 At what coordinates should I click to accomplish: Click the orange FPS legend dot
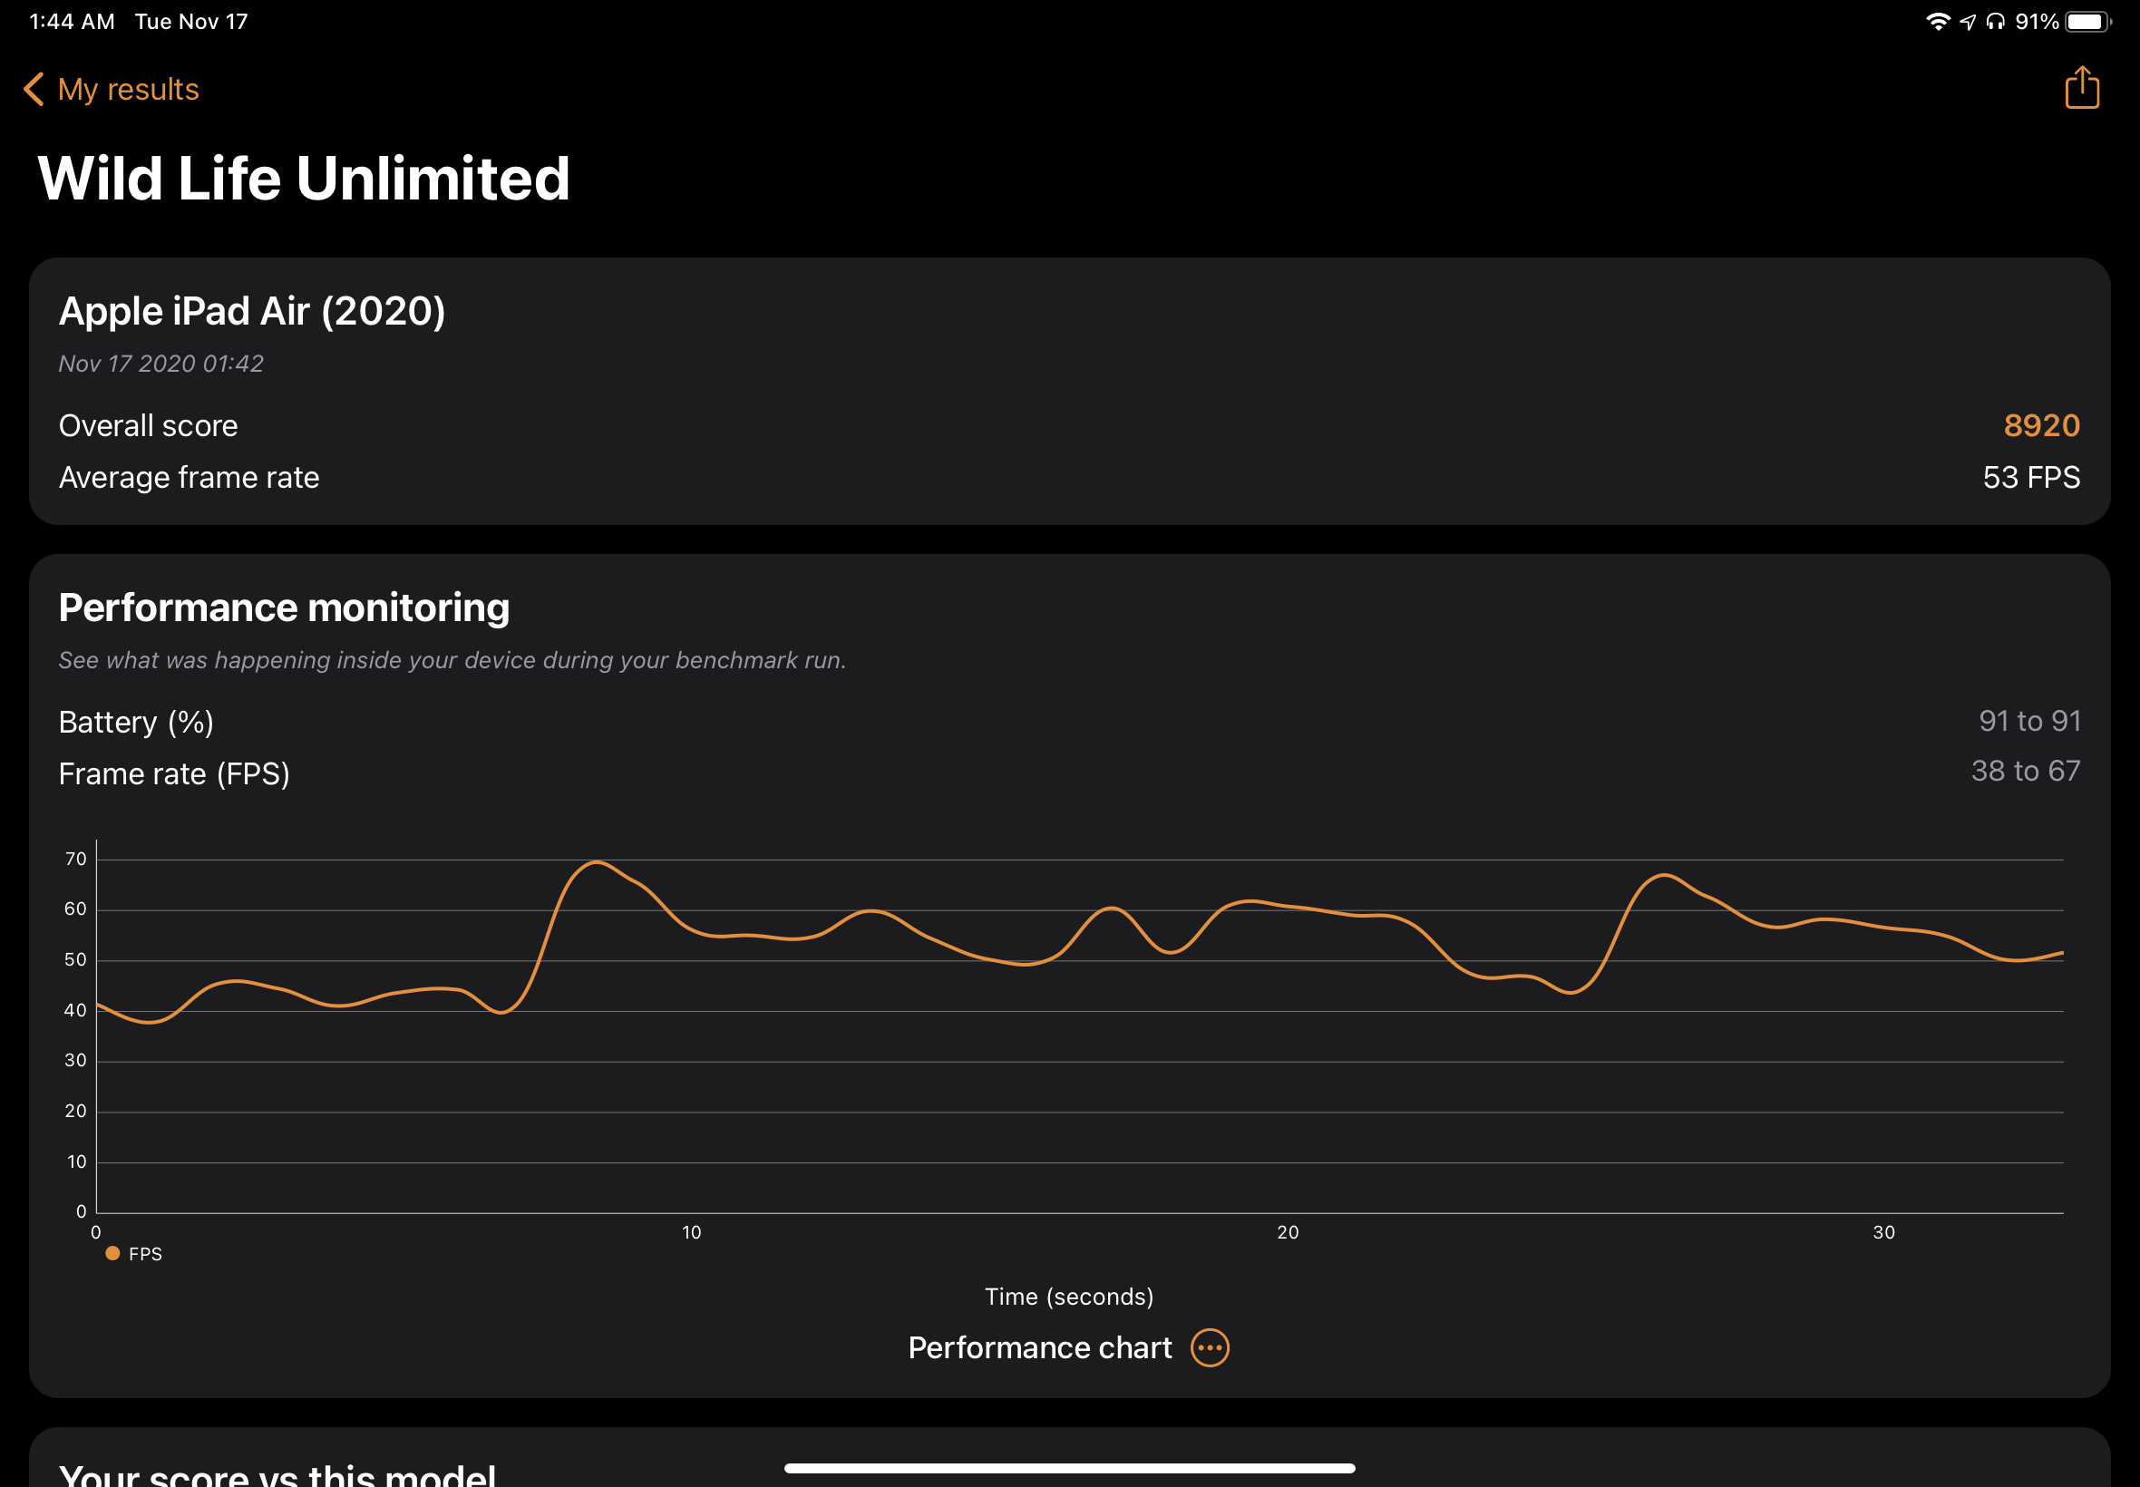click(x=112, y=1253)
